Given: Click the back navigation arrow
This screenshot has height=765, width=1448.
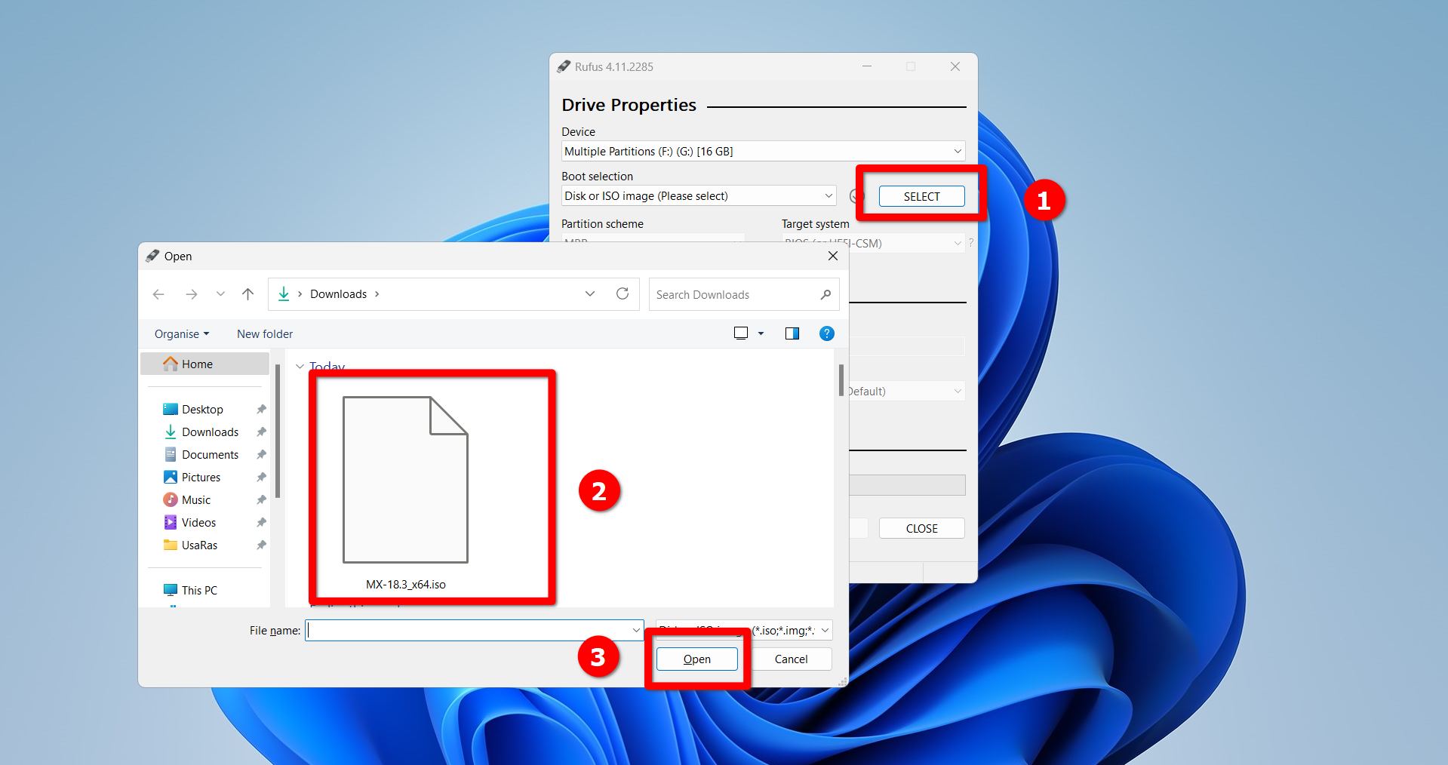Looking at the screenshot, I should 158,294.
